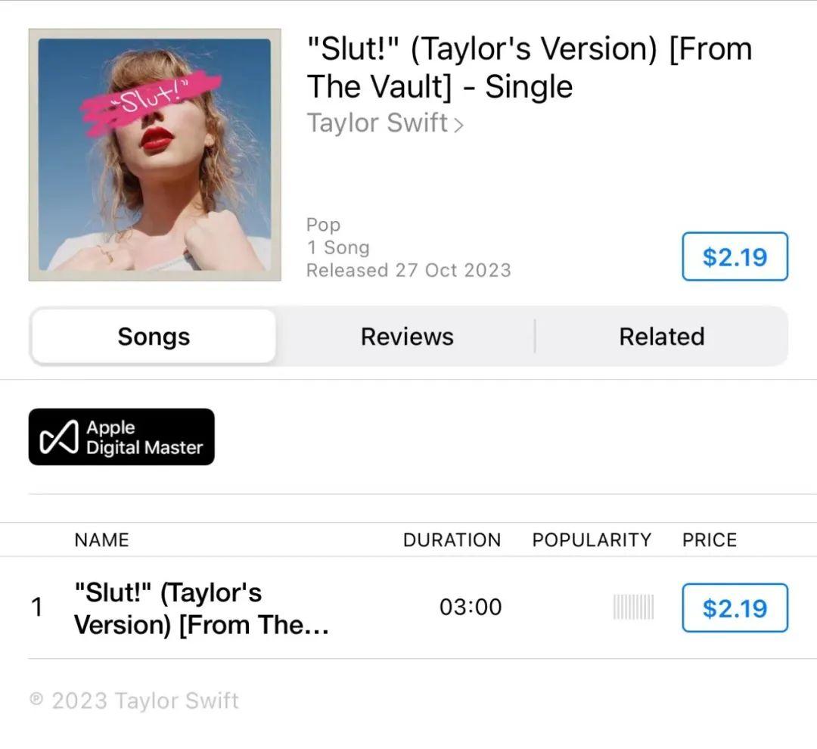Buy track 1 for $2.19

tap(735, 608)
